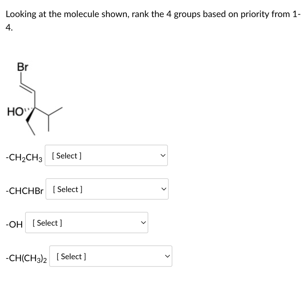This screenshot has height=290, width=306.
Task: Open the -CH2CH3 priority dropdown
Action: pyautogui.click(x=106, y=155)
